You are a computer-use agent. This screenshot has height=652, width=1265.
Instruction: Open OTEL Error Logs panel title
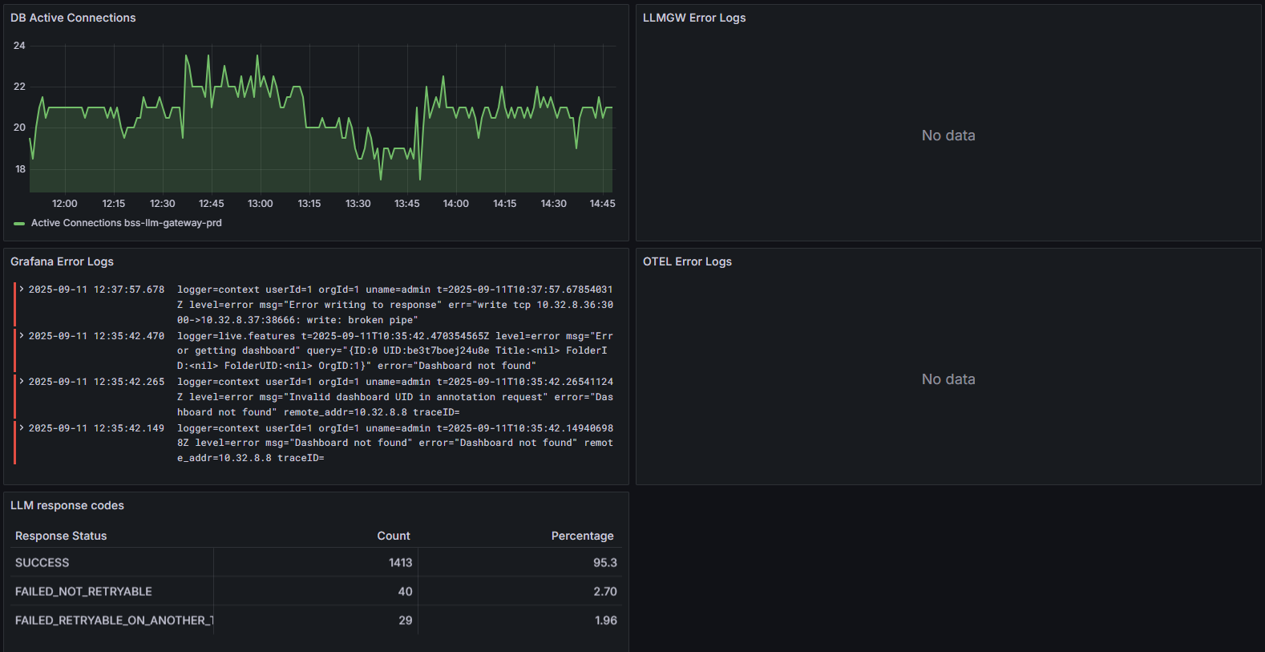click(x=687, y=261)
